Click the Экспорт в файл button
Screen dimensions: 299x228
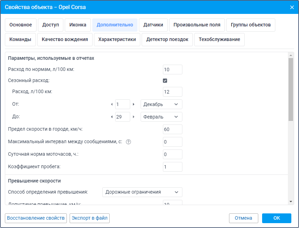(x=89, y=218)
